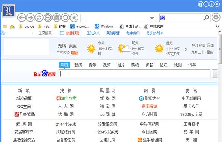Select the 贴吧 search tab
This screenshot has height=142, width=222.
pyautogui.click(x=164, y=65)
